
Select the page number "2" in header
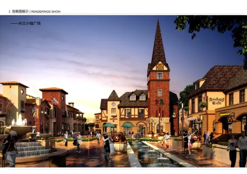click(x=10, y=12)
